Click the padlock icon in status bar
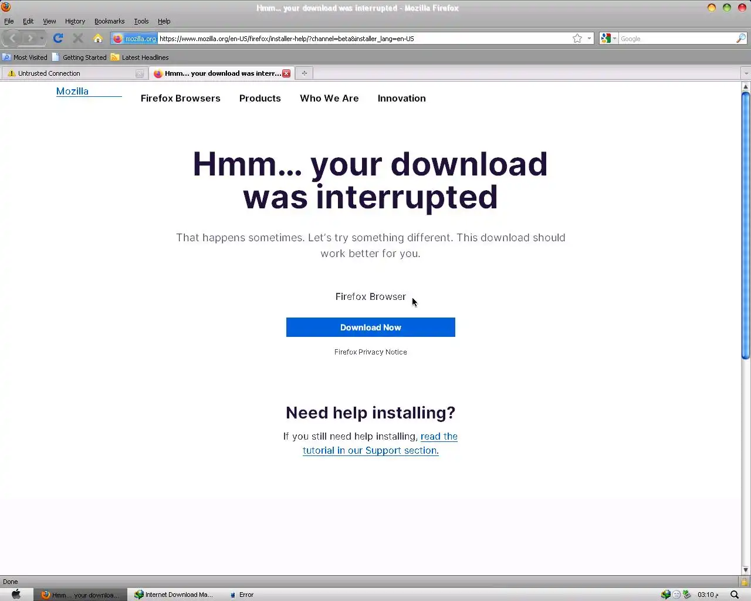The image size is (751, 601). tap(745, 582)
